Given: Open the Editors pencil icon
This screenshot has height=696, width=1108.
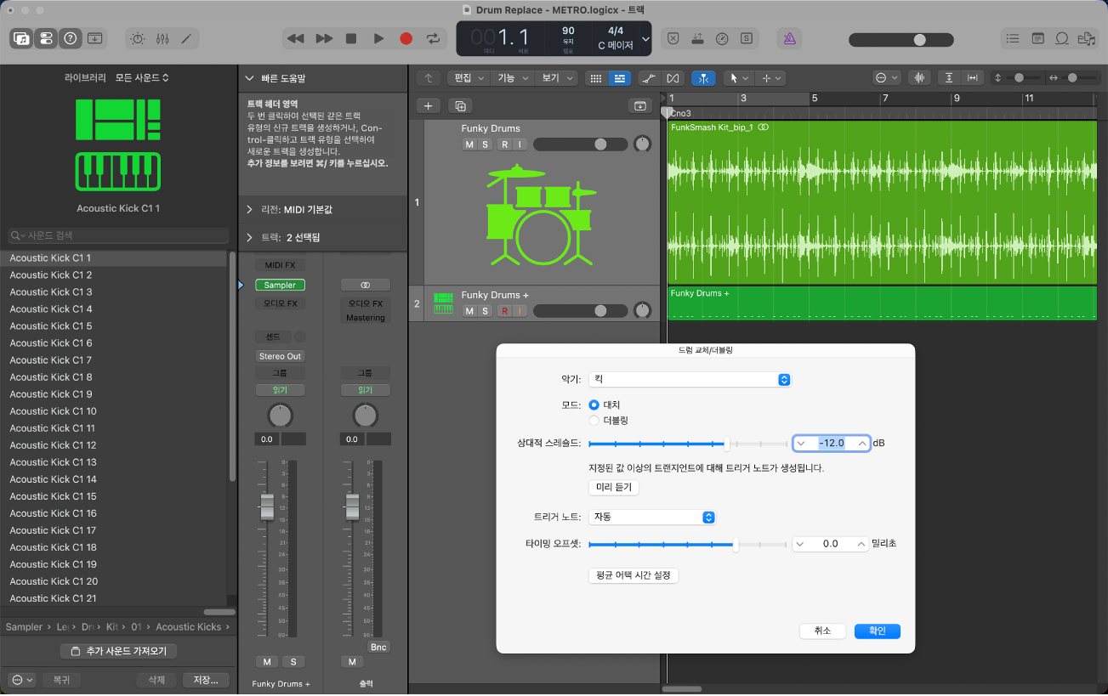Looking at the screenshot, I should [x=186, y=38].
